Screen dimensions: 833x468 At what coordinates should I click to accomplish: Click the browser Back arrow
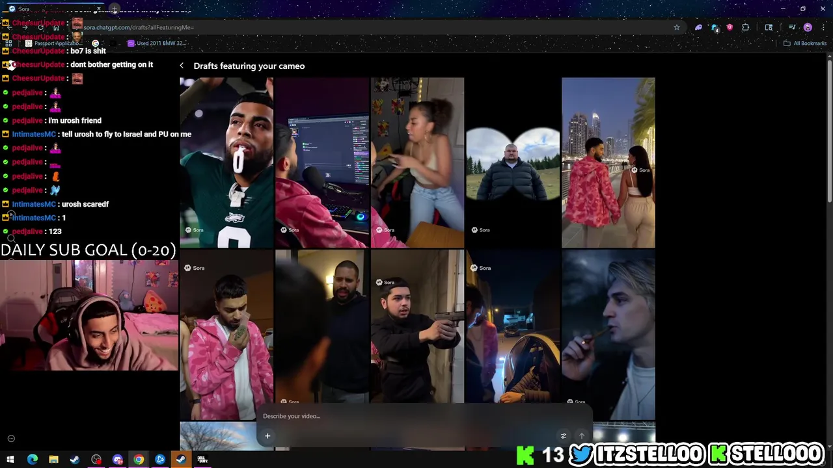(9, 27)
